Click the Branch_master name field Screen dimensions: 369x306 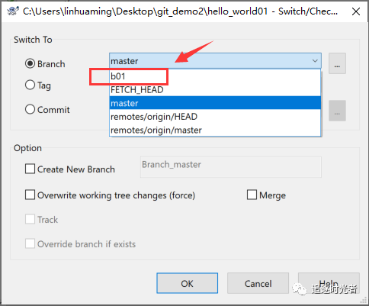pos(231,167)
